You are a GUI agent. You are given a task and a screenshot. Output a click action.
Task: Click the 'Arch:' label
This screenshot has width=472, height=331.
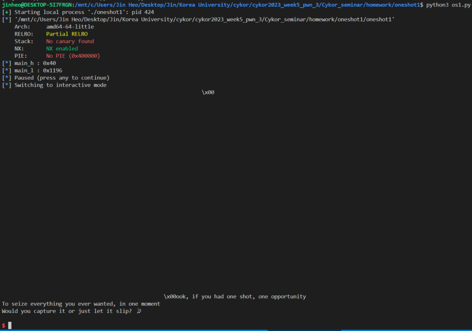[22, 26]
